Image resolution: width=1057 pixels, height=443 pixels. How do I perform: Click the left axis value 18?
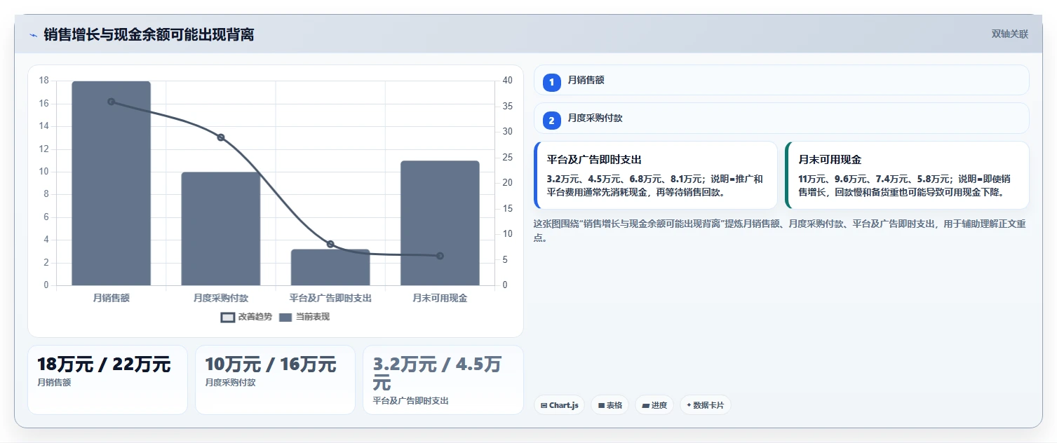[44, 81]
